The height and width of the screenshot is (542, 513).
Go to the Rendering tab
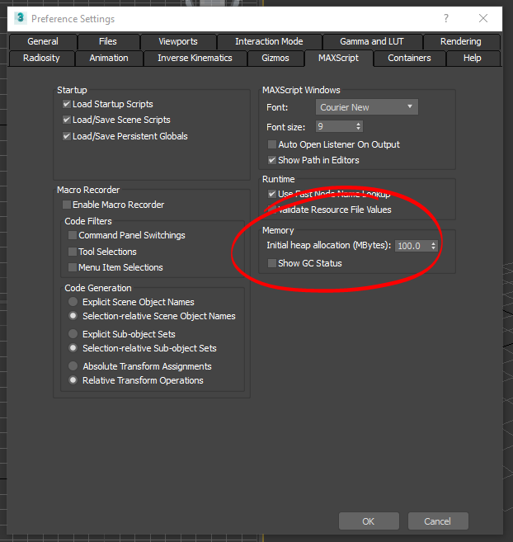point(461,41)
